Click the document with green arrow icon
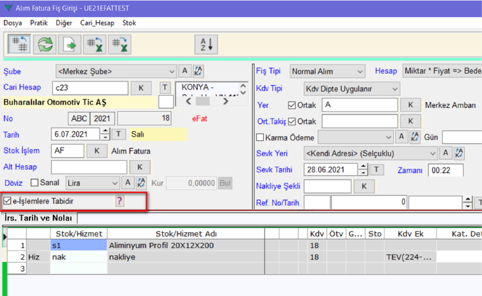The image size is (482, 296). (70, 44)
